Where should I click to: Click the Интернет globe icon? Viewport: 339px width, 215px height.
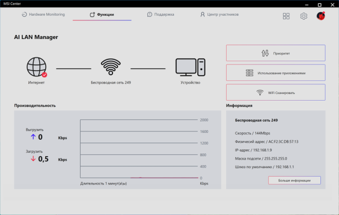37,67
